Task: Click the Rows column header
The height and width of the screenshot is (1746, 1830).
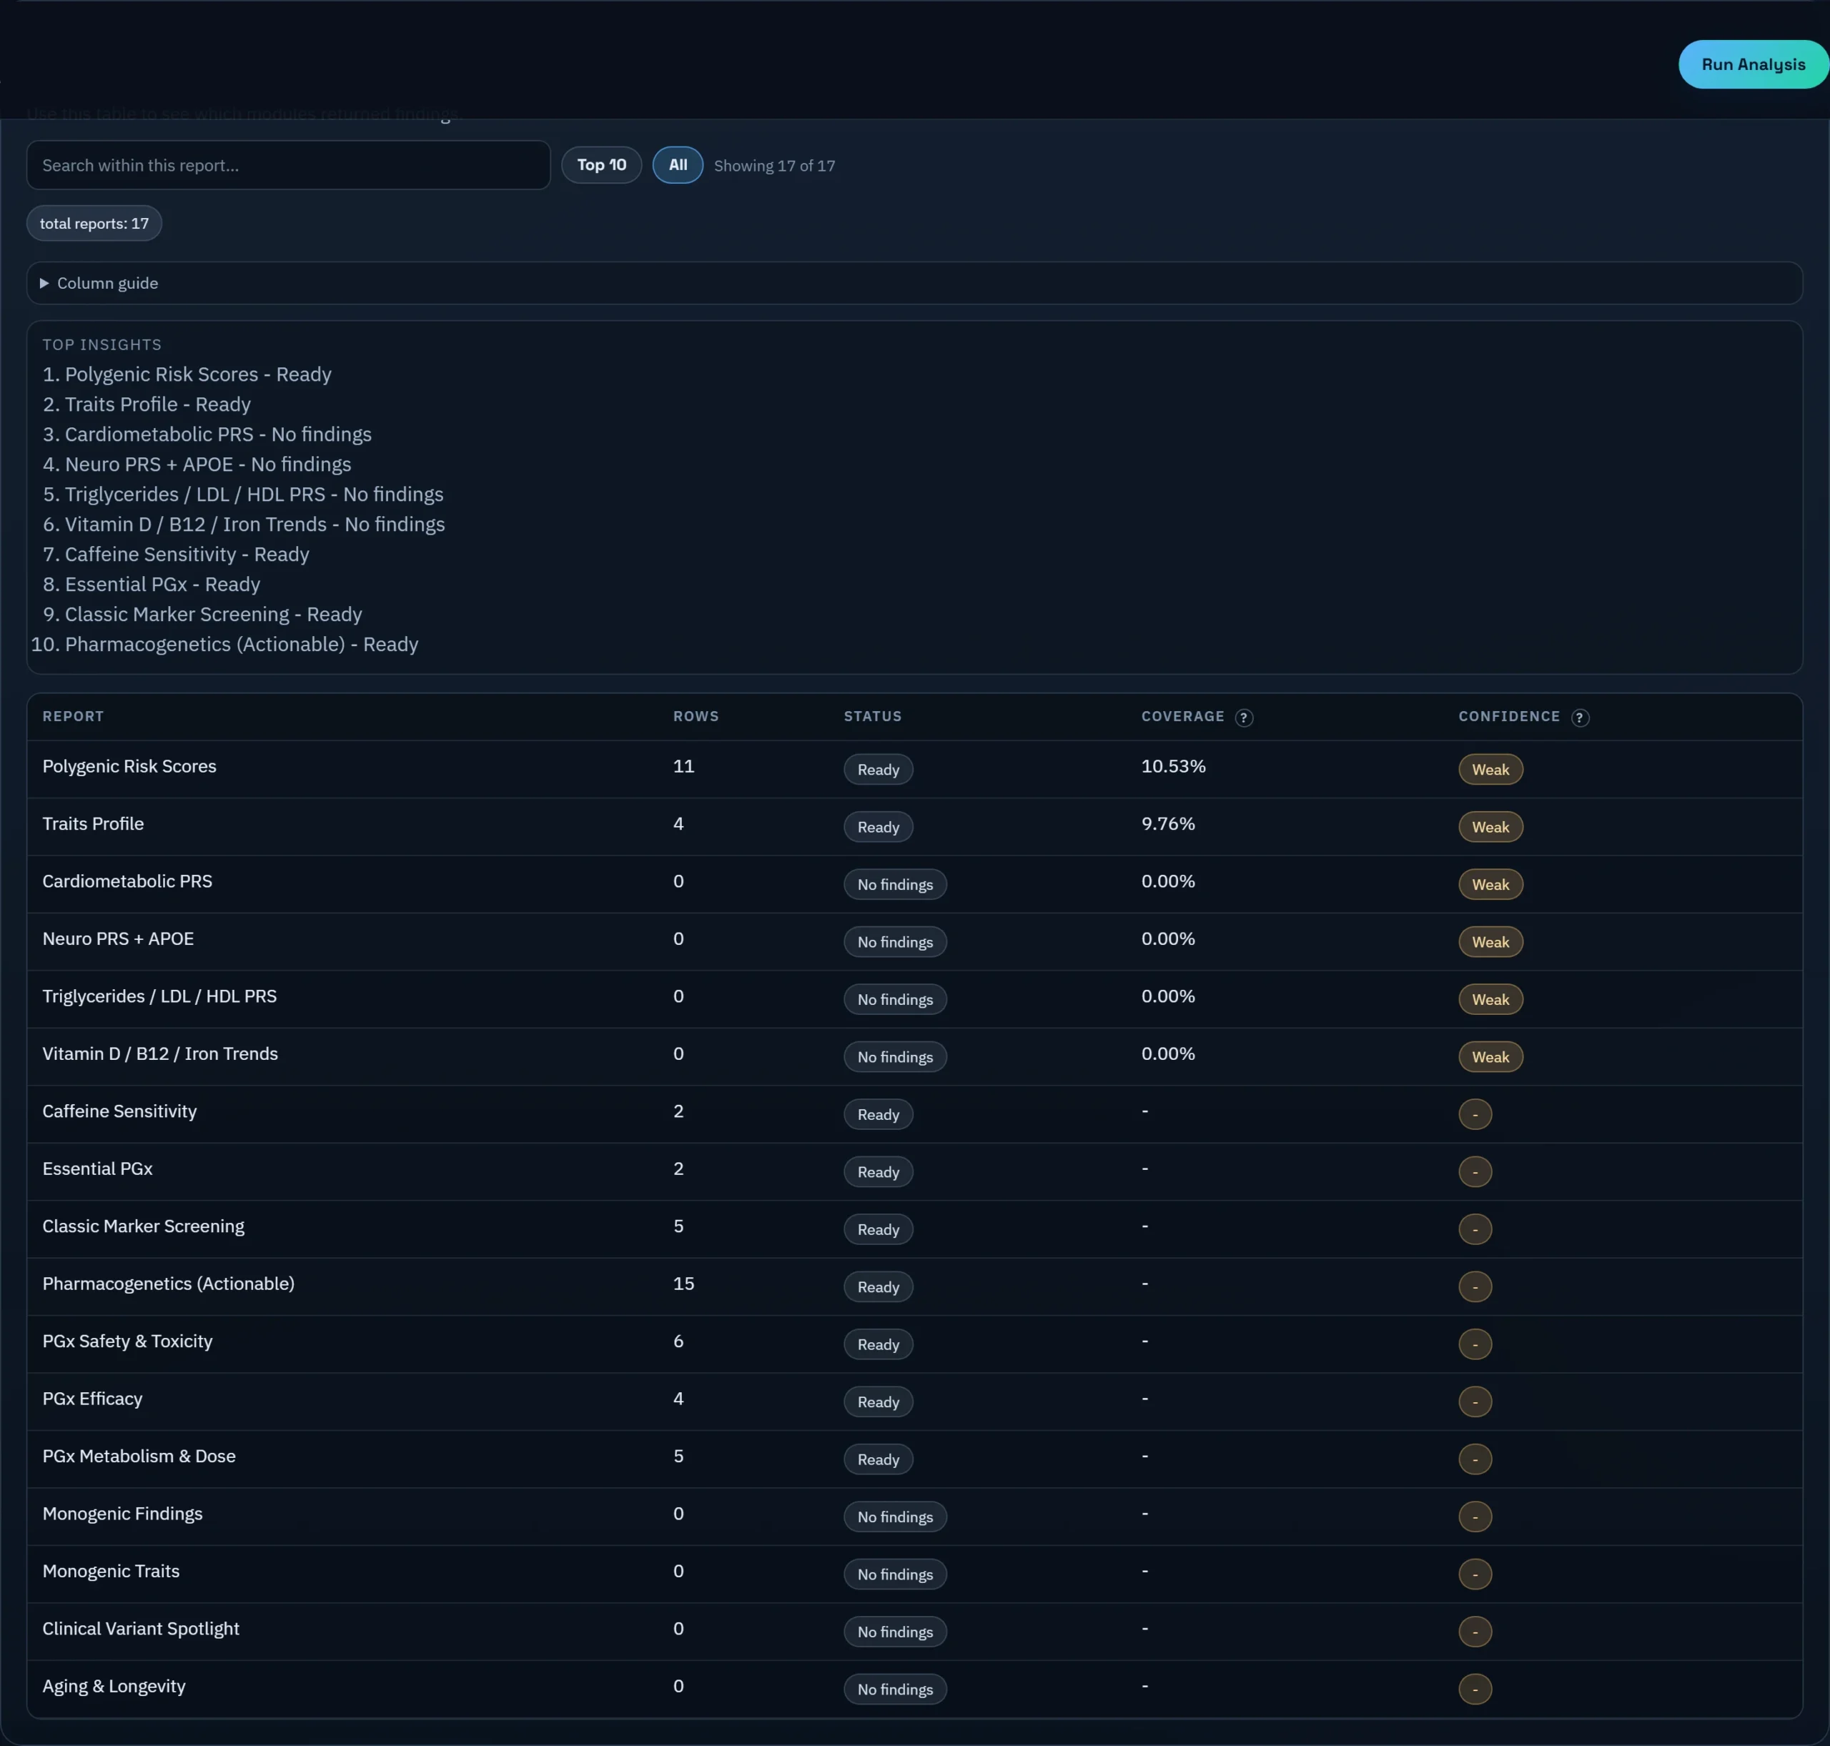Action: click(x=696, y=717)
